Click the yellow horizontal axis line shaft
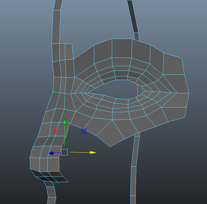This screenshot has height=204, width=207. coord(80,152)
